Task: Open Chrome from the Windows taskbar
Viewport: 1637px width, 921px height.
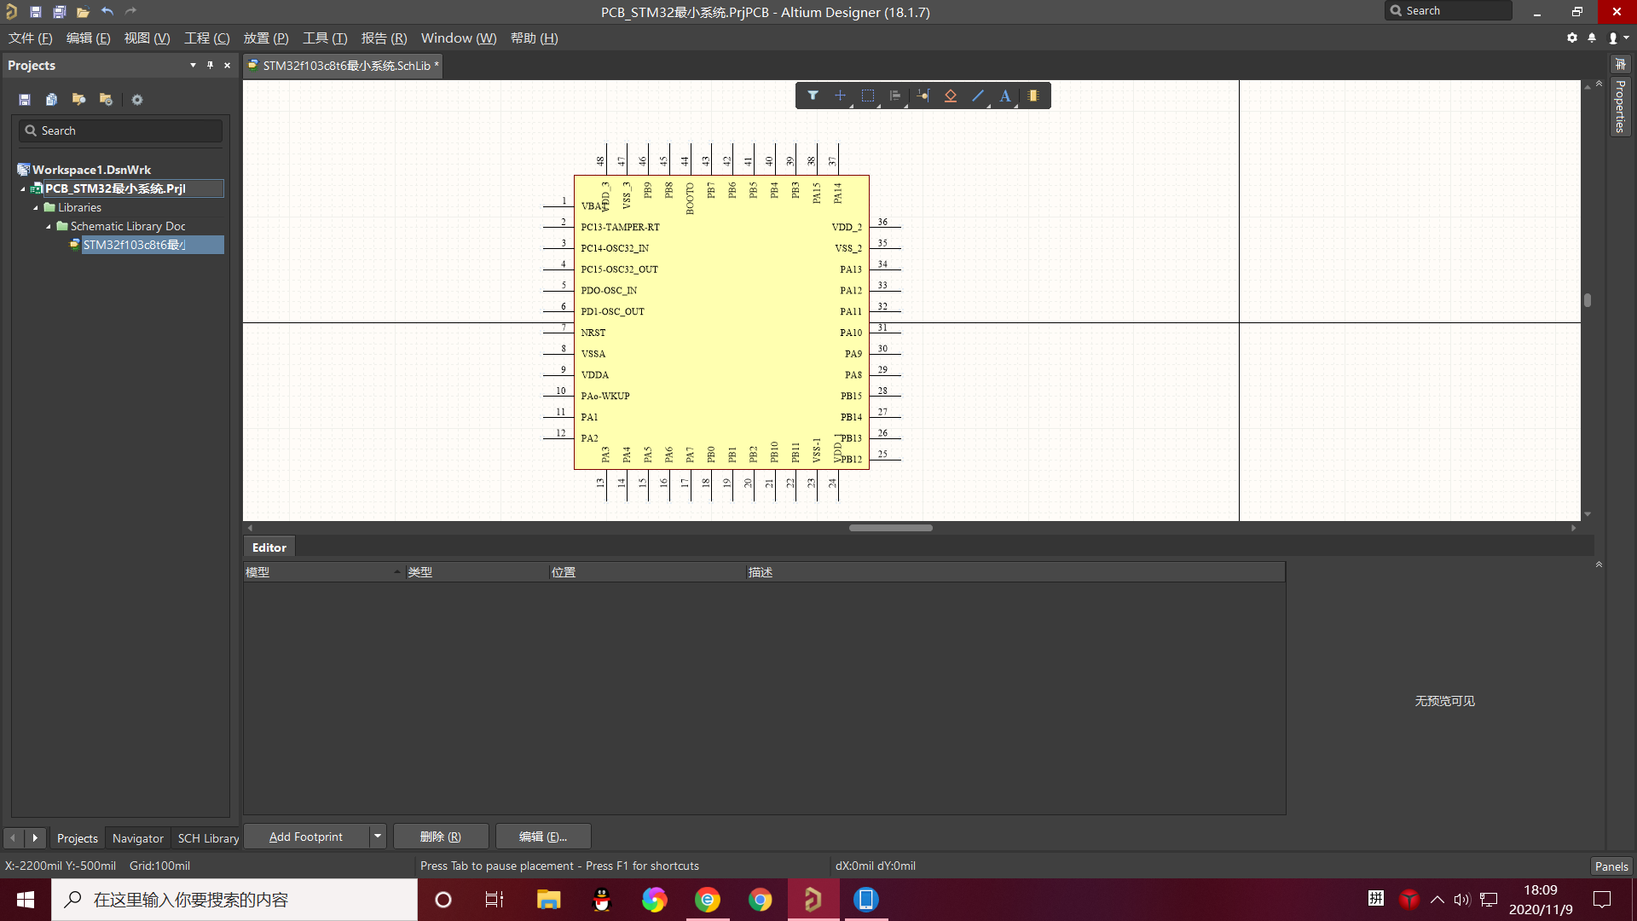Action: (x=760, y=900)
